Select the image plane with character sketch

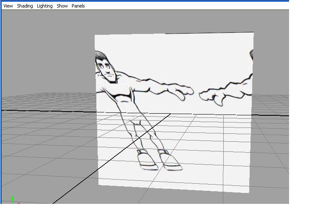[x=174, y=112]
